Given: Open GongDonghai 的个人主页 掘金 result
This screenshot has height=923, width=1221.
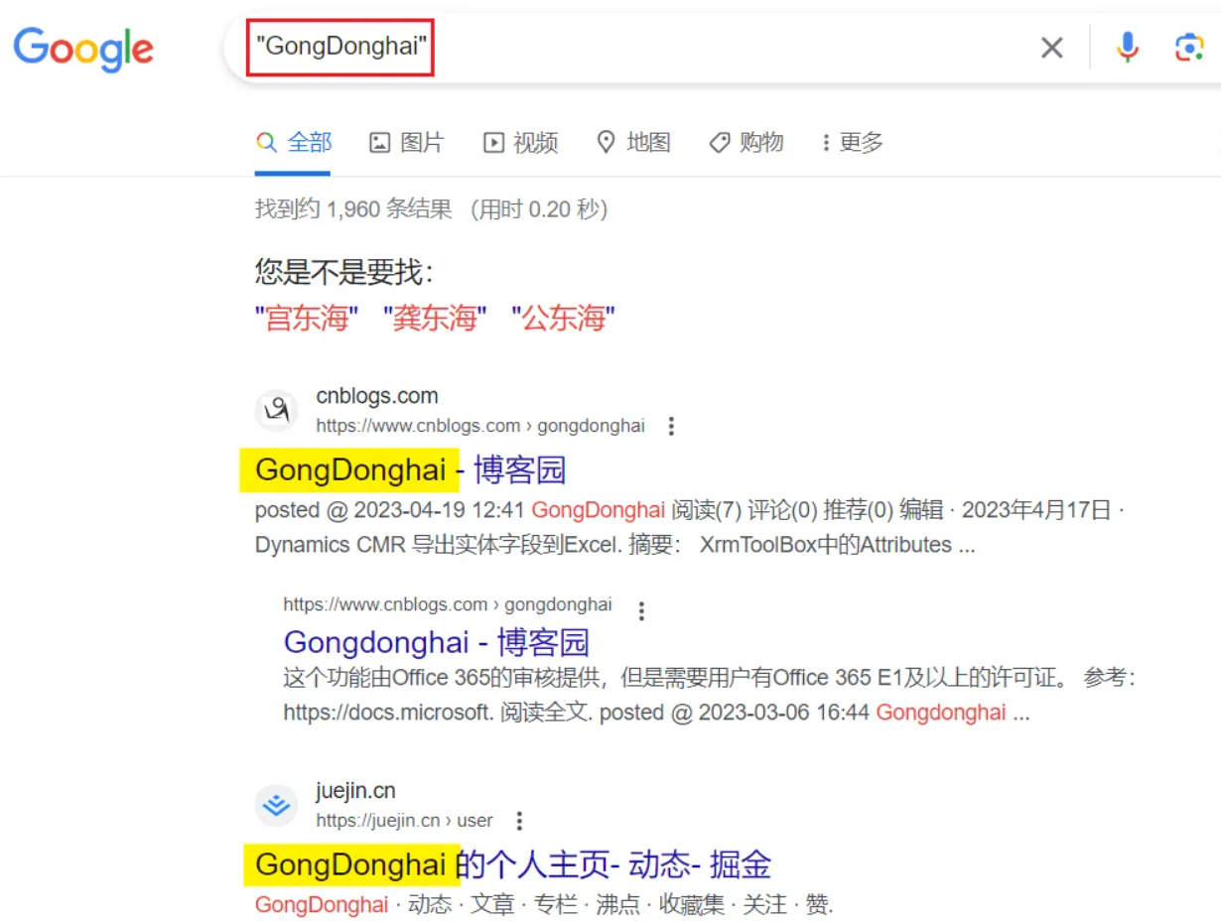Looking at the screenshot, I should pyautogui.click(x=513, y=864).
